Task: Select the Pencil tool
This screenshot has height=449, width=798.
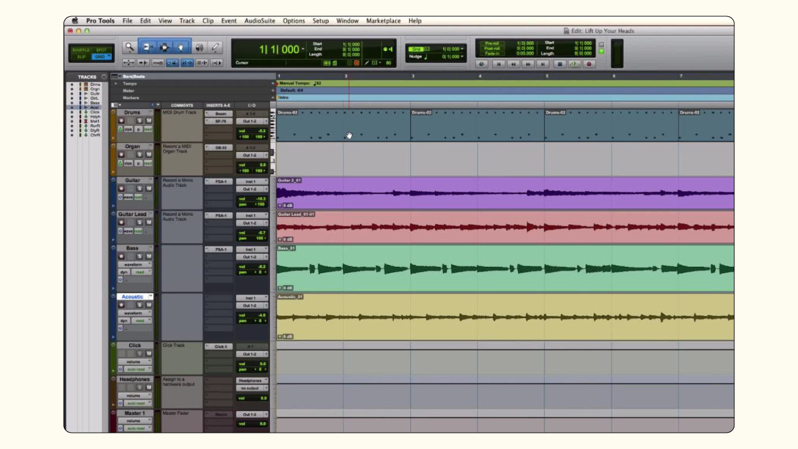Action: pos(216,47)
